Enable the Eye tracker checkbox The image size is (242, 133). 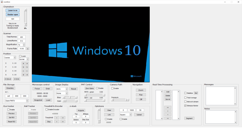[8, 110]
